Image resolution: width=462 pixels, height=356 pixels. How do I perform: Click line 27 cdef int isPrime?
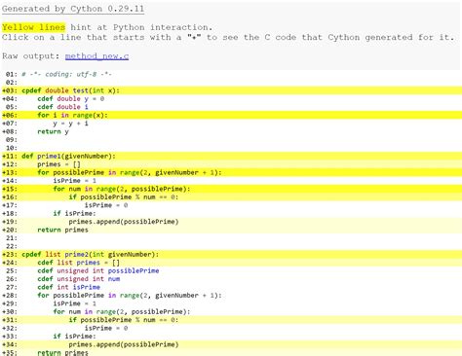coord(231,287)
